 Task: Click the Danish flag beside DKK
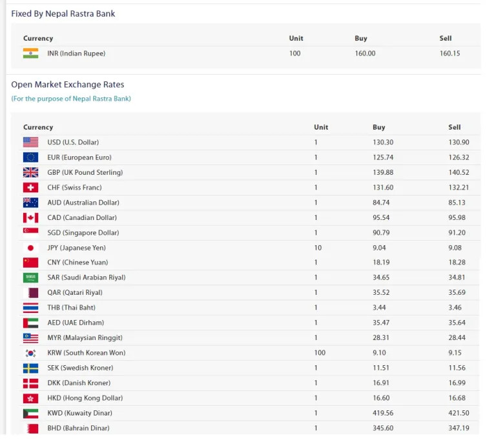point(31,383)
